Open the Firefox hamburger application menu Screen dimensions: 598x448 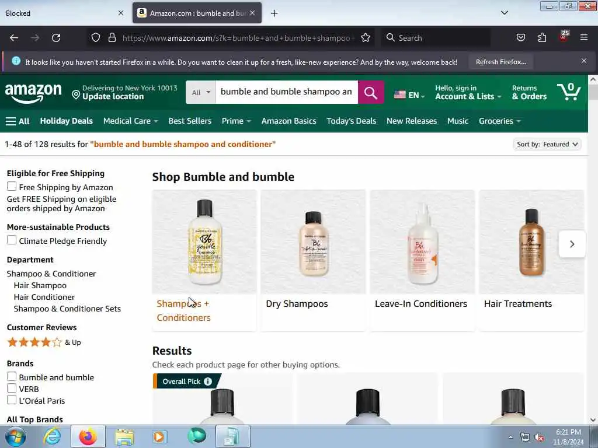pos(584,37)
